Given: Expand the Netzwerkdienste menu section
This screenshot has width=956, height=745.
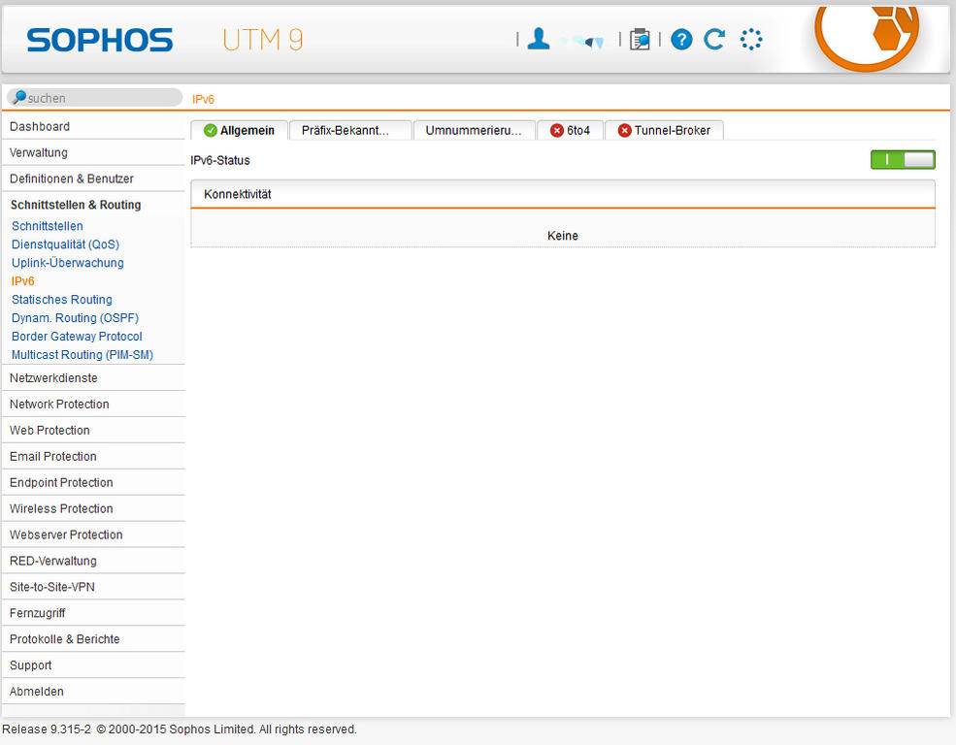Looking at the screenshot, I should point(53,378).
